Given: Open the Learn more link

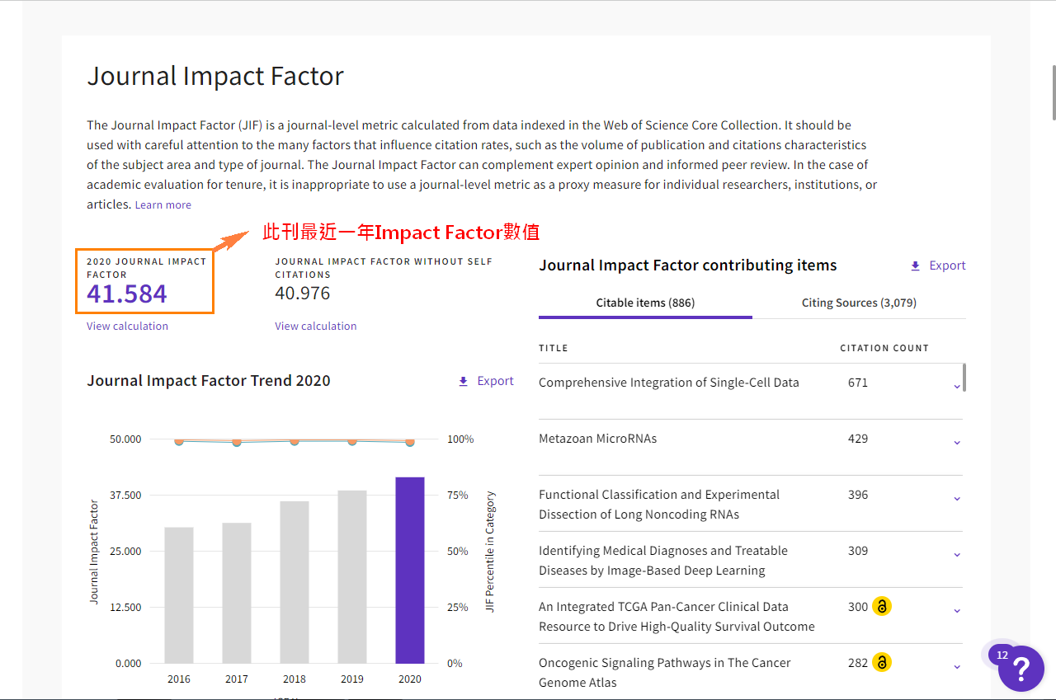Looking at the screenshot, I should [163, 204].
